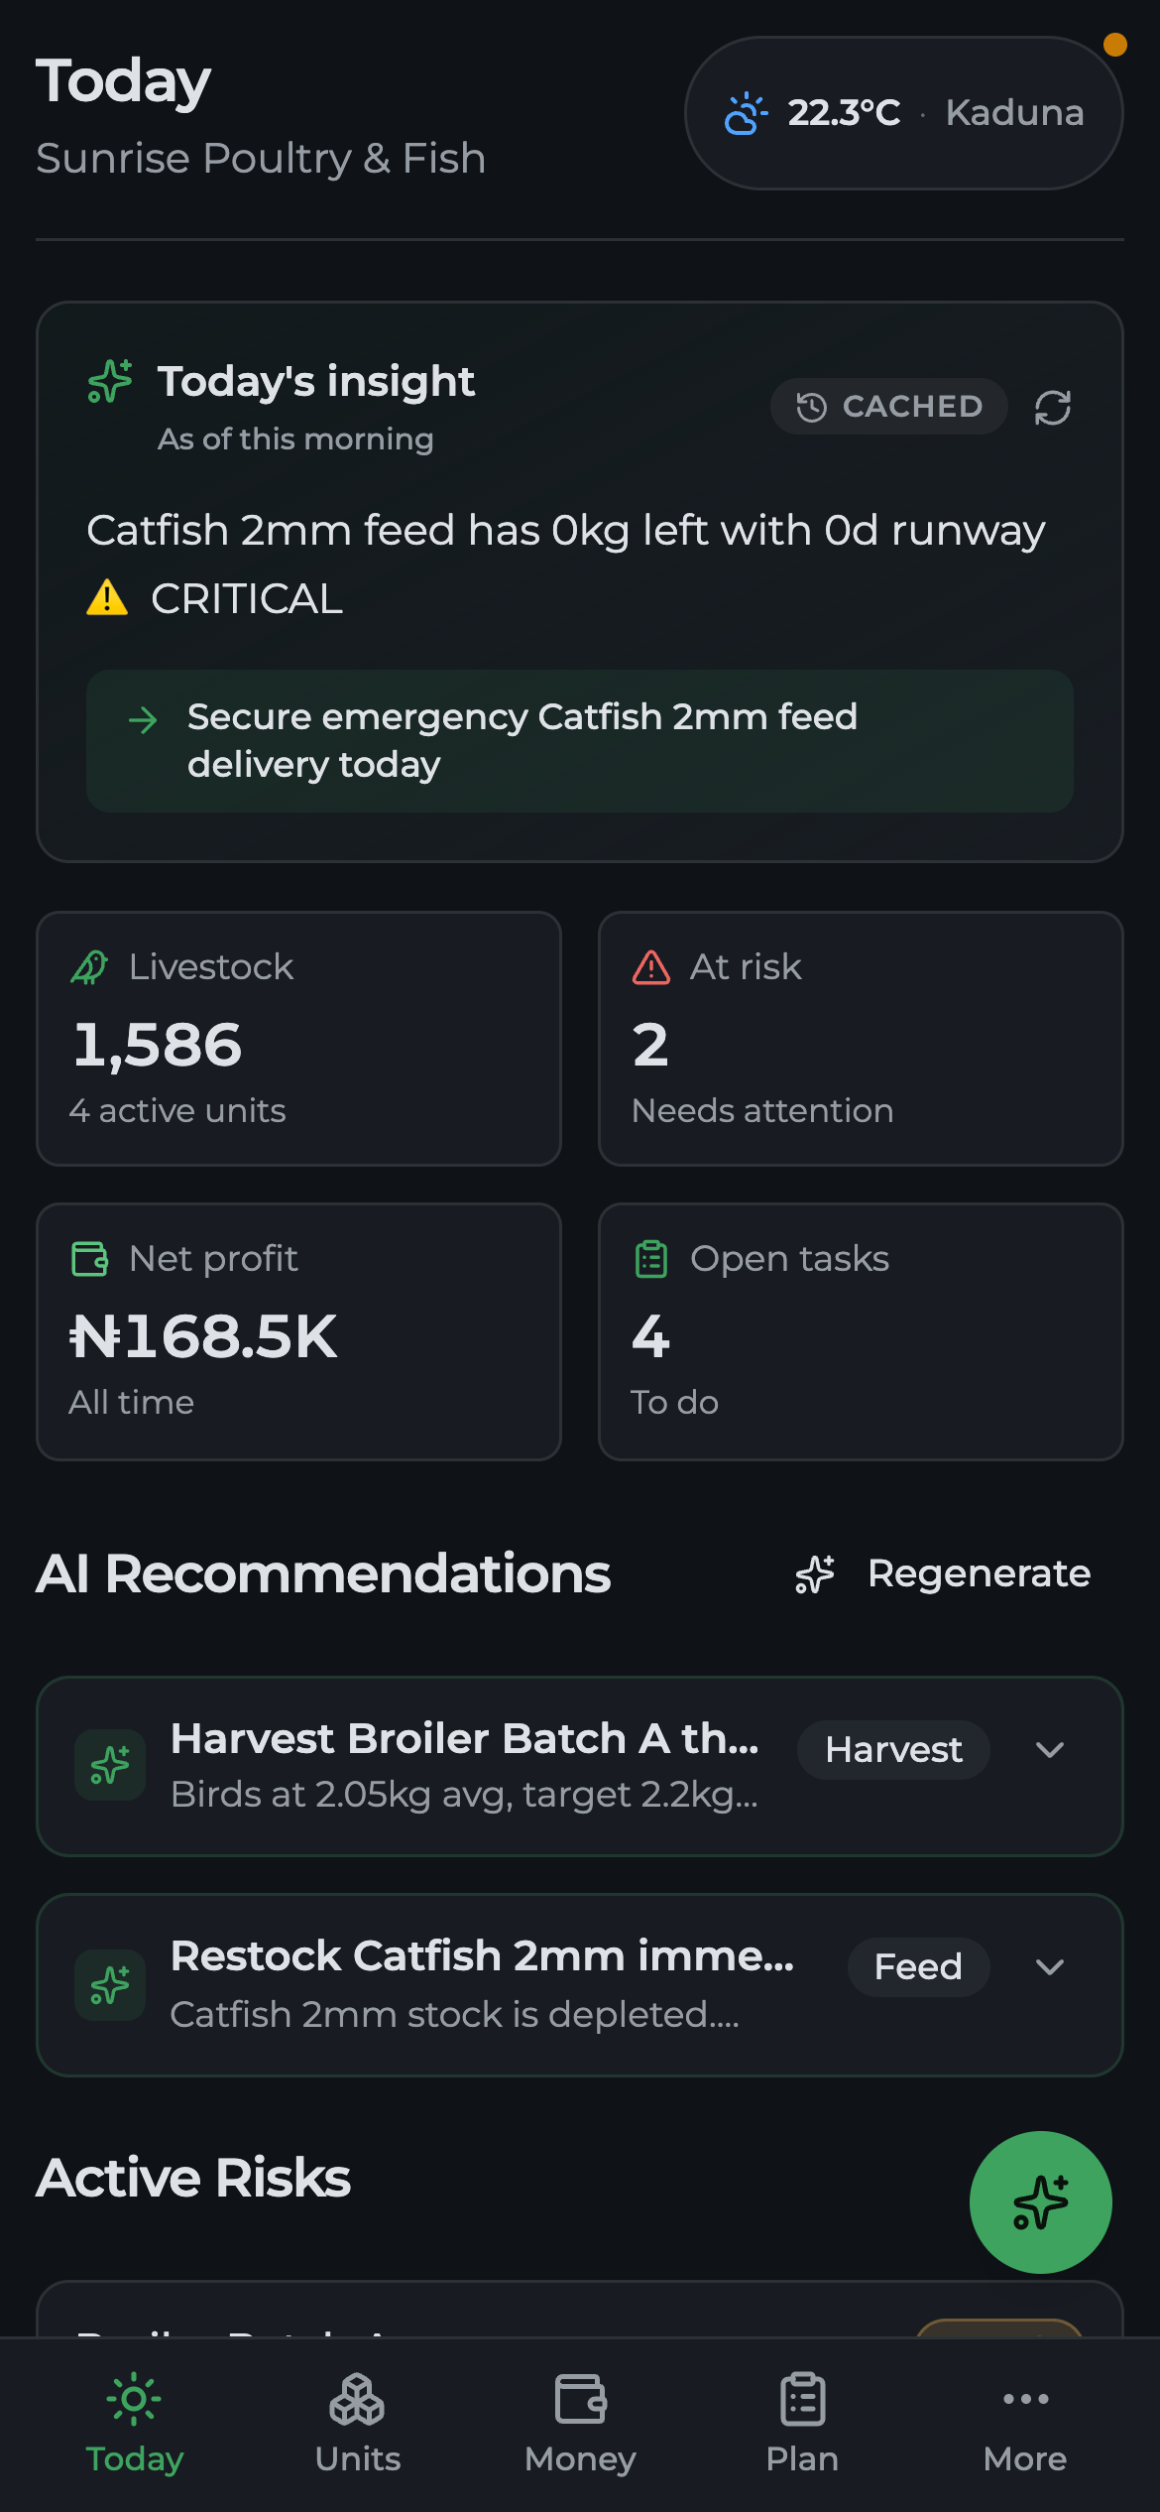The height and width of the screenshot is (2512, 1160).
Task: Open the Plan tab
Action: pos(802,2424)
